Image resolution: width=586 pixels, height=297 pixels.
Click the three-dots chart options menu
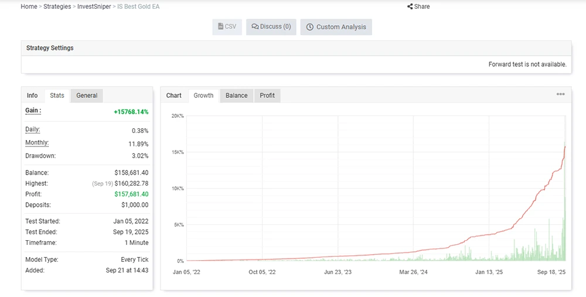pos(560,94)
